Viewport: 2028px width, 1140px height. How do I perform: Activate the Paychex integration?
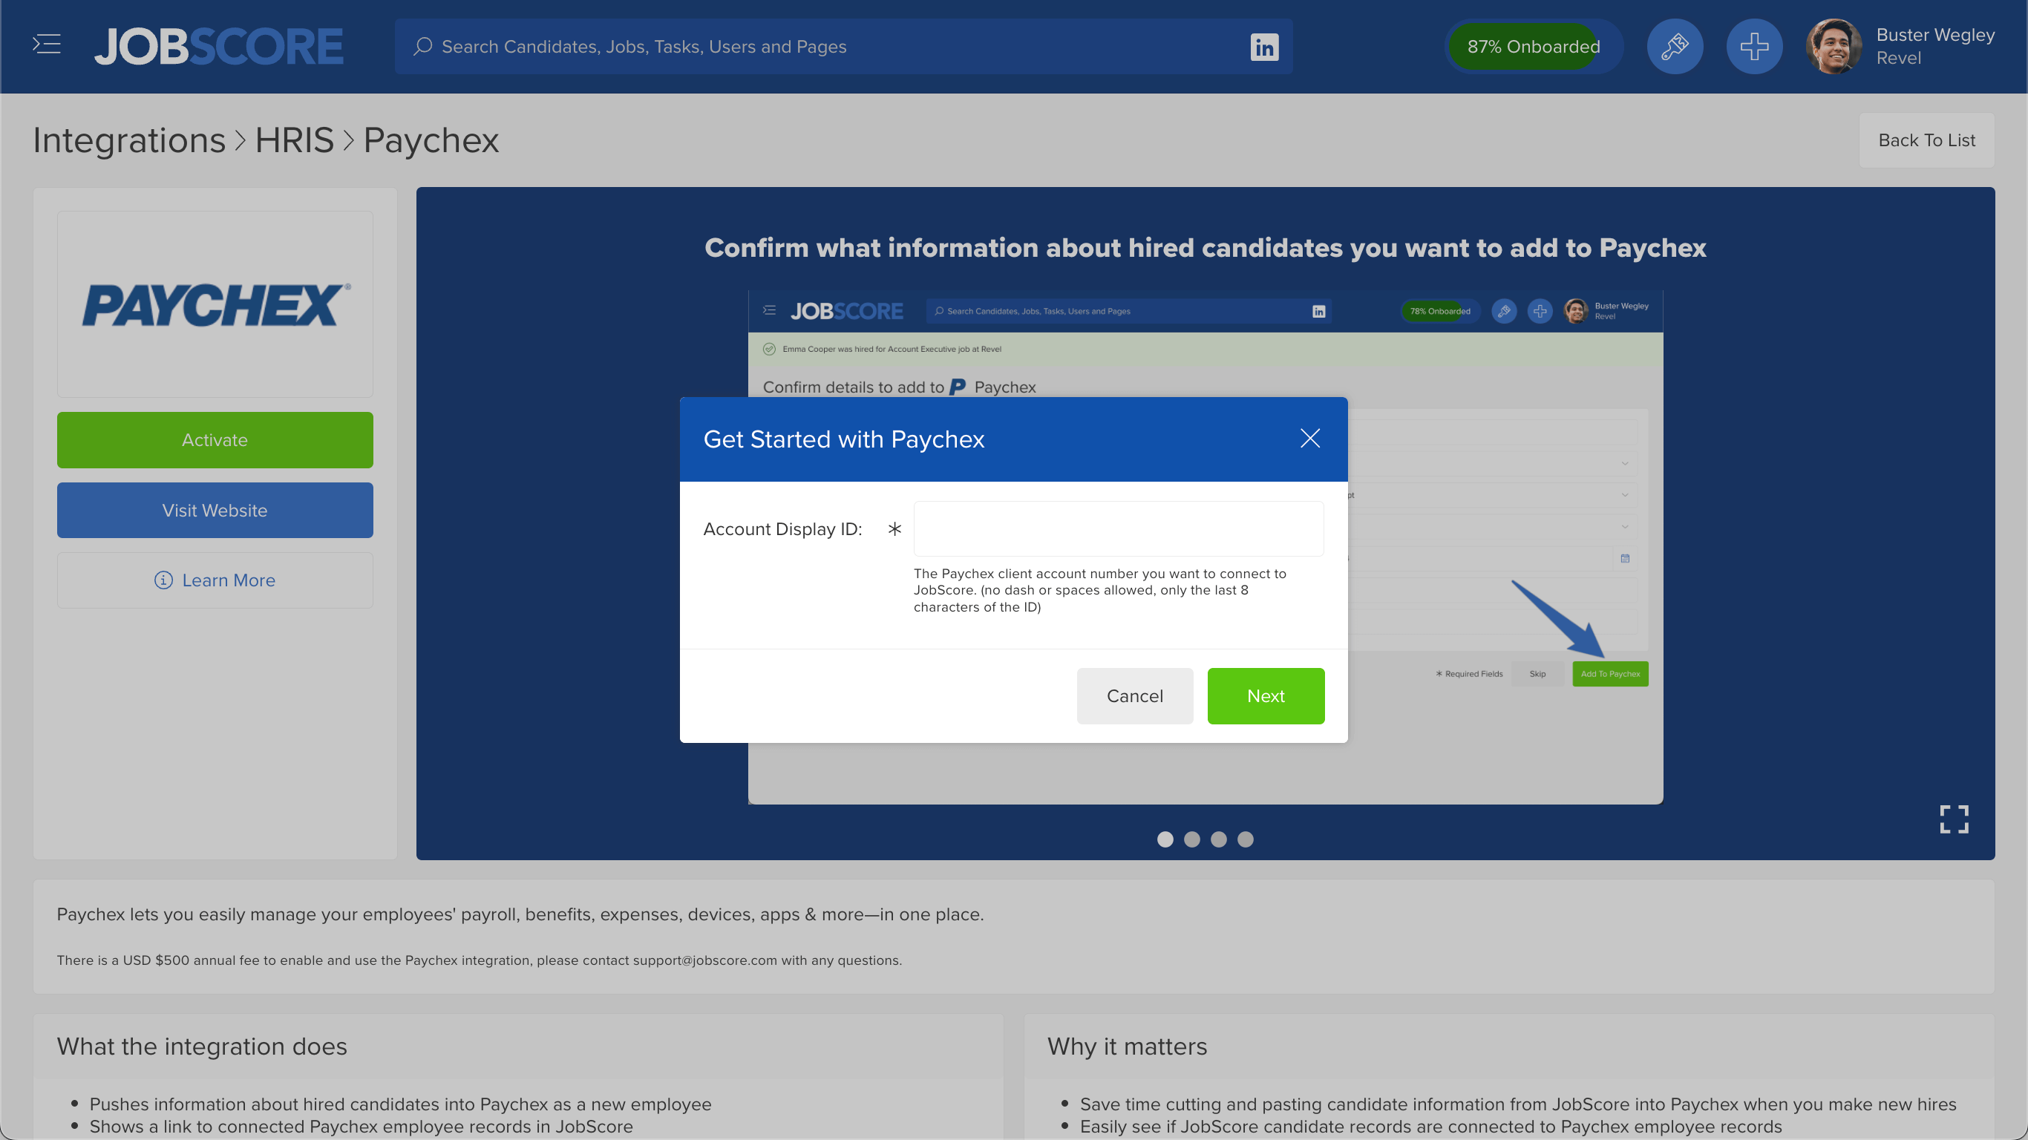click(x=215, y=440)
